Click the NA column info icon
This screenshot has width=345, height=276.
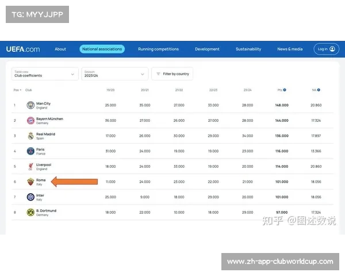coord(319,90)
